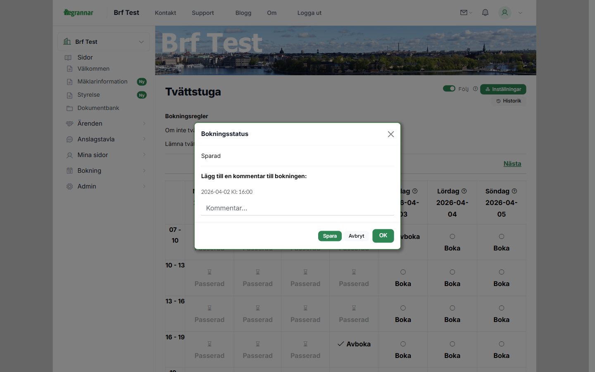Click the Sidor book icon
Screen dimensions: 595x372
(68, 57)
